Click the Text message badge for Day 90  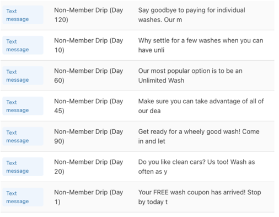23,136
